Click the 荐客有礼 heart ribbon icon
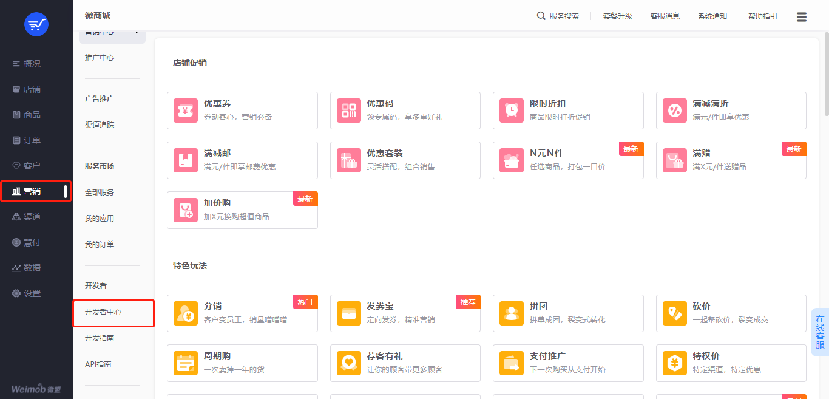Image resolution: width=829 pixels, height=399 pixels. click(x=349, y=363)
